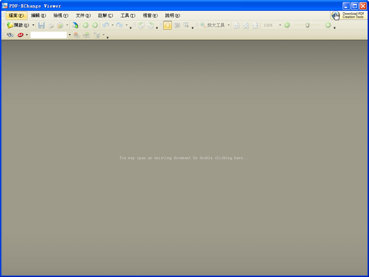Click the Redo arrow icon
This screenshot has width=369, height=277.
(120, 25)
